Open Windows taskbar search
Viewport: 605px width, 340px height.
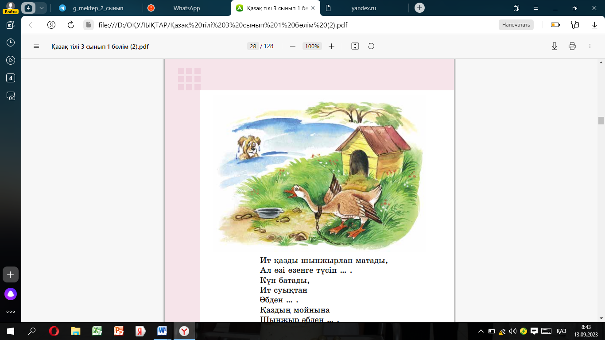click(32, 331)
